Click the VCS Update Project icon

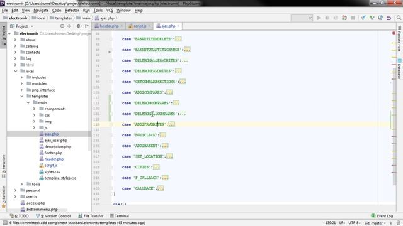pos(363,18)
